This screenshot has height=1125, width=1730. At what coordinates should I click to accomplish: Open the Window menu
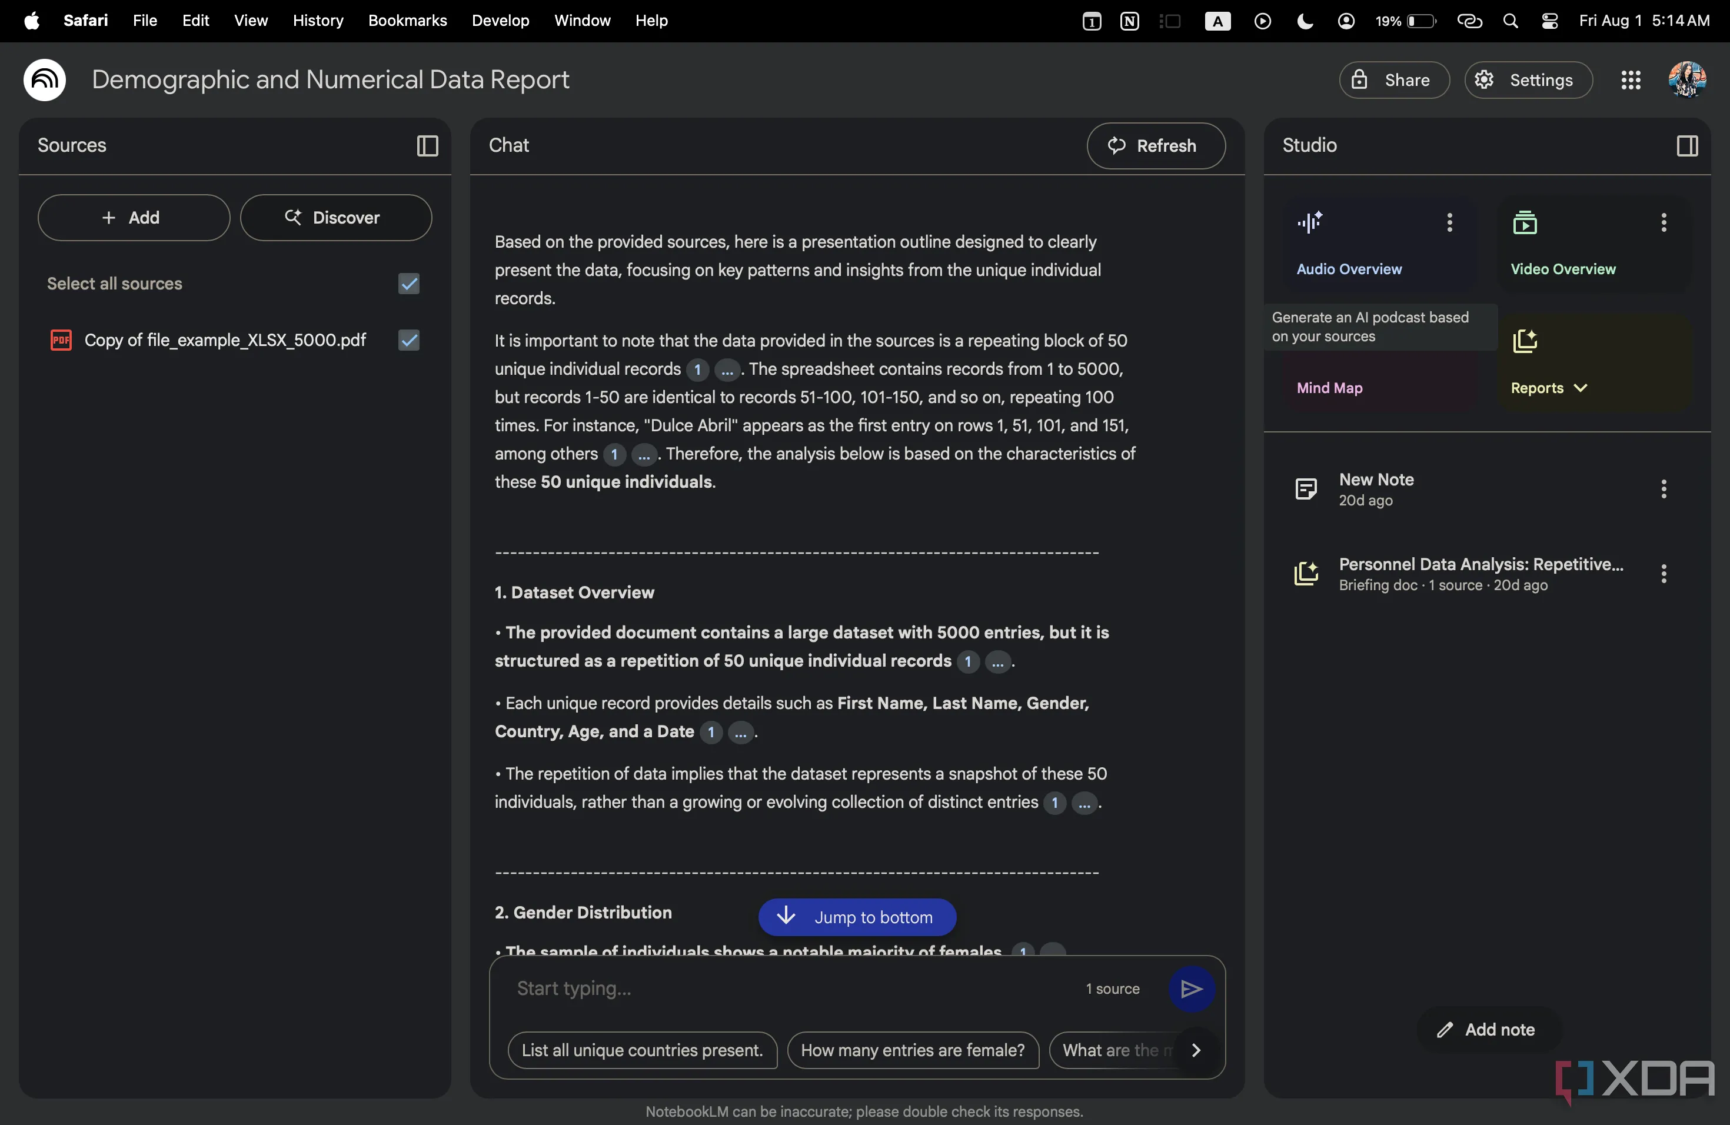[x=582, y=21]
